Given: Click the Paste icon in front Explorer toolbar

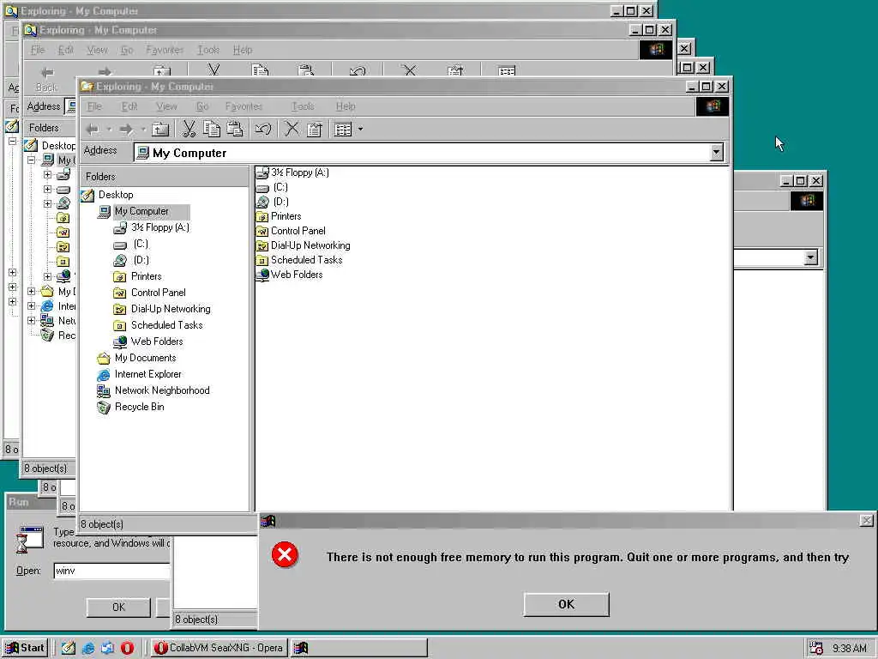Looking at the screenshot, I should (x=235, y=130).
